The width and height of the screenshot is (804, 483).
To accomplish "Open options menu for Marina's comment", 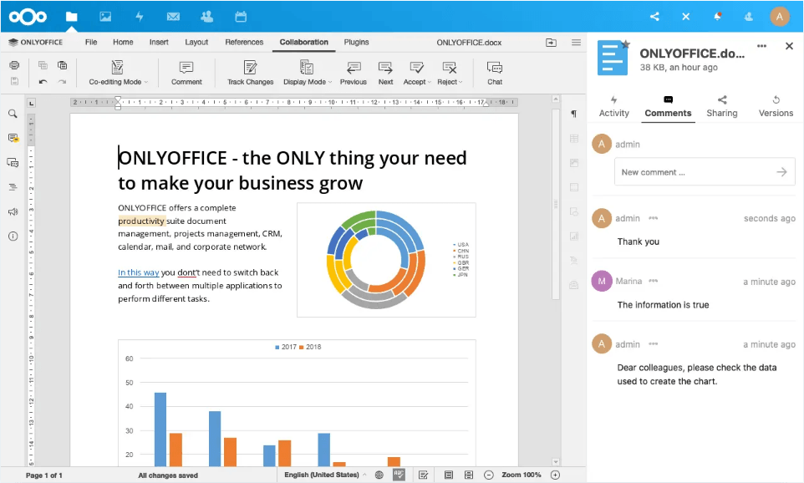I will coord(653,281).
